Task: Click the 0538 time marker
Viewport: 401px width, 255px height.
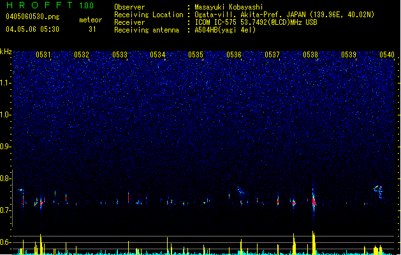Action: point(310,55)
